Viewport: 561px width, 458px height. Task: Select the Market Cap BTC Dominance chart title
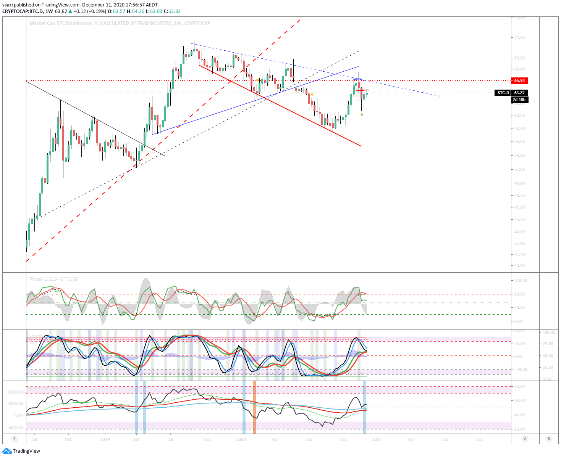click(120, 23)
